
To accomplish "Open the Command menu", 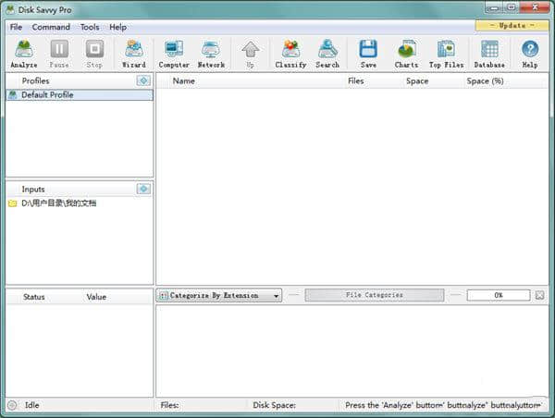I will 51,27.
